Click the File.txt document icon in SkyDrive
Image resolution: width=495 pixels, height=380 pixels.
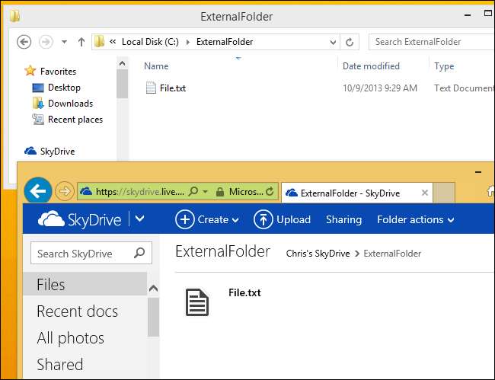point(197,302)
